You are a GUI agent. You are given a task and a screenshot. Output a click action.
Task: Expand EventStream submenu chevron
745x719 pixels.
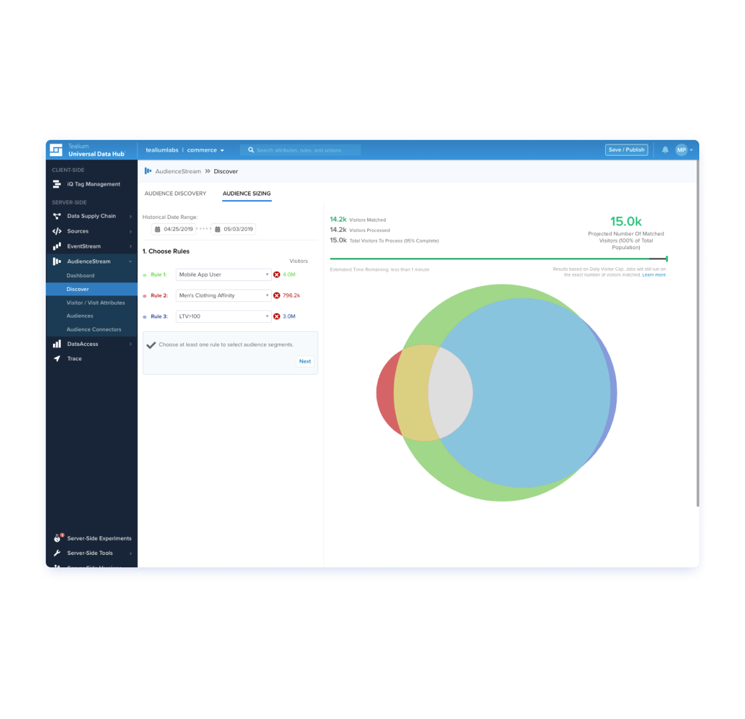point(131,246)
